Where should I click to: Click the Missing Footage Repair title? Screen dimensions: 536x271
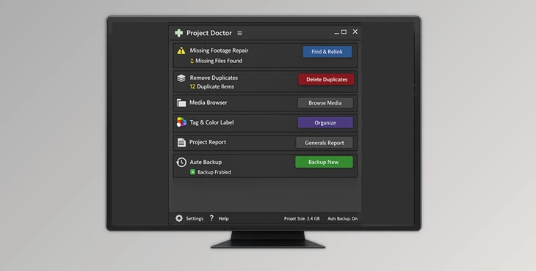pos(219,51)
